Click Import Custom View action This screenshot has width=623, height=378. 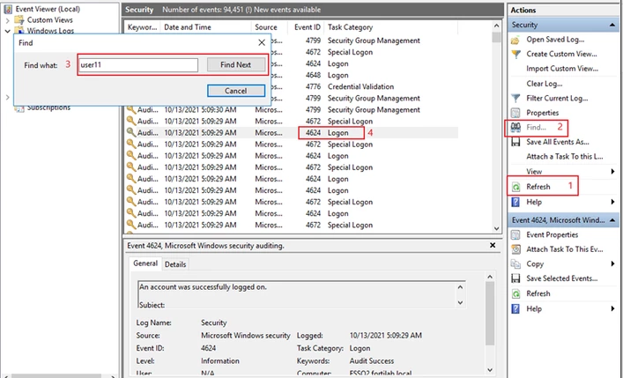coord(562,69)
